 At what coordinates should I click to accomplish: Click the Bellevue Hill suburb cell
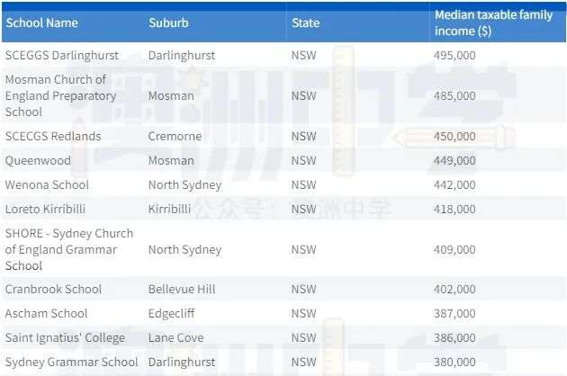[x=182, y=289]
